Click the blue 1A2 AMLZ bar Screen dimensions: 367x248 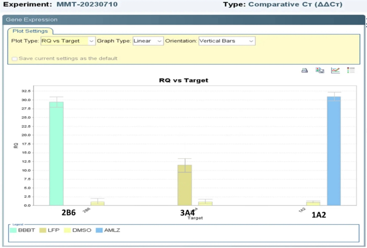334,151
